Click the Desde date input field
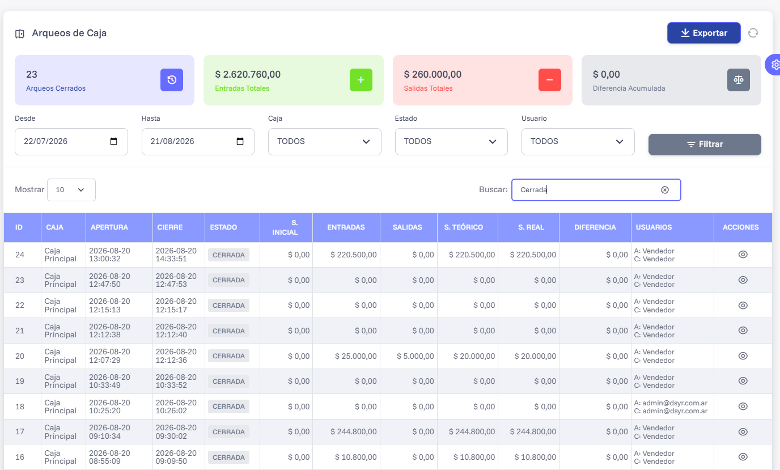Image resolution: width=780 pixels, height=470 pixels. [71, 142]
